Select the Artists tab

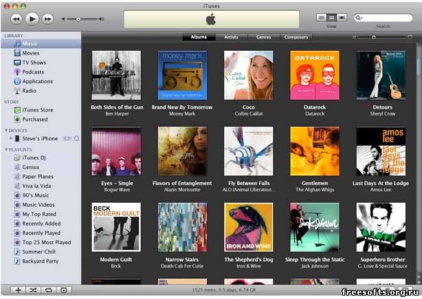click(x=231, y=37)
